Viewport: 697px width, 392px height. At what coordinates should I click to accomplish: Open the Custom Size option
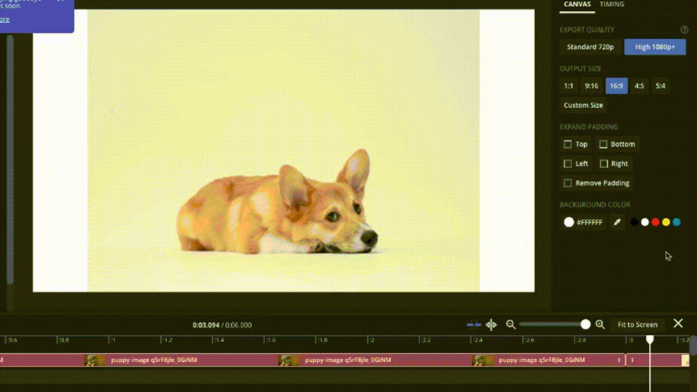pyautogui.click(x=583, y=105)
